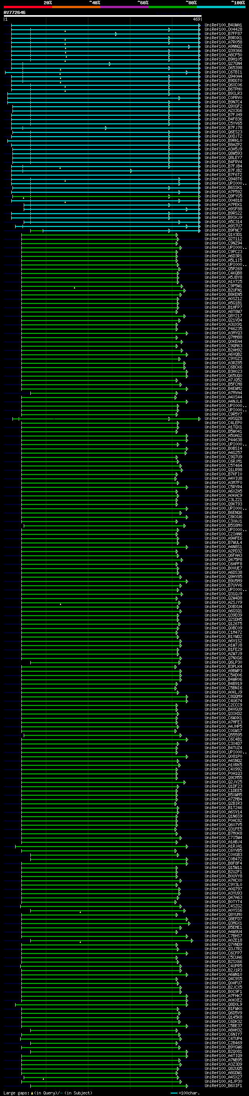Select the UniRef100_B9YGW6 entry
This screenshot has width=249, height=1096.
click(223, 1047)
